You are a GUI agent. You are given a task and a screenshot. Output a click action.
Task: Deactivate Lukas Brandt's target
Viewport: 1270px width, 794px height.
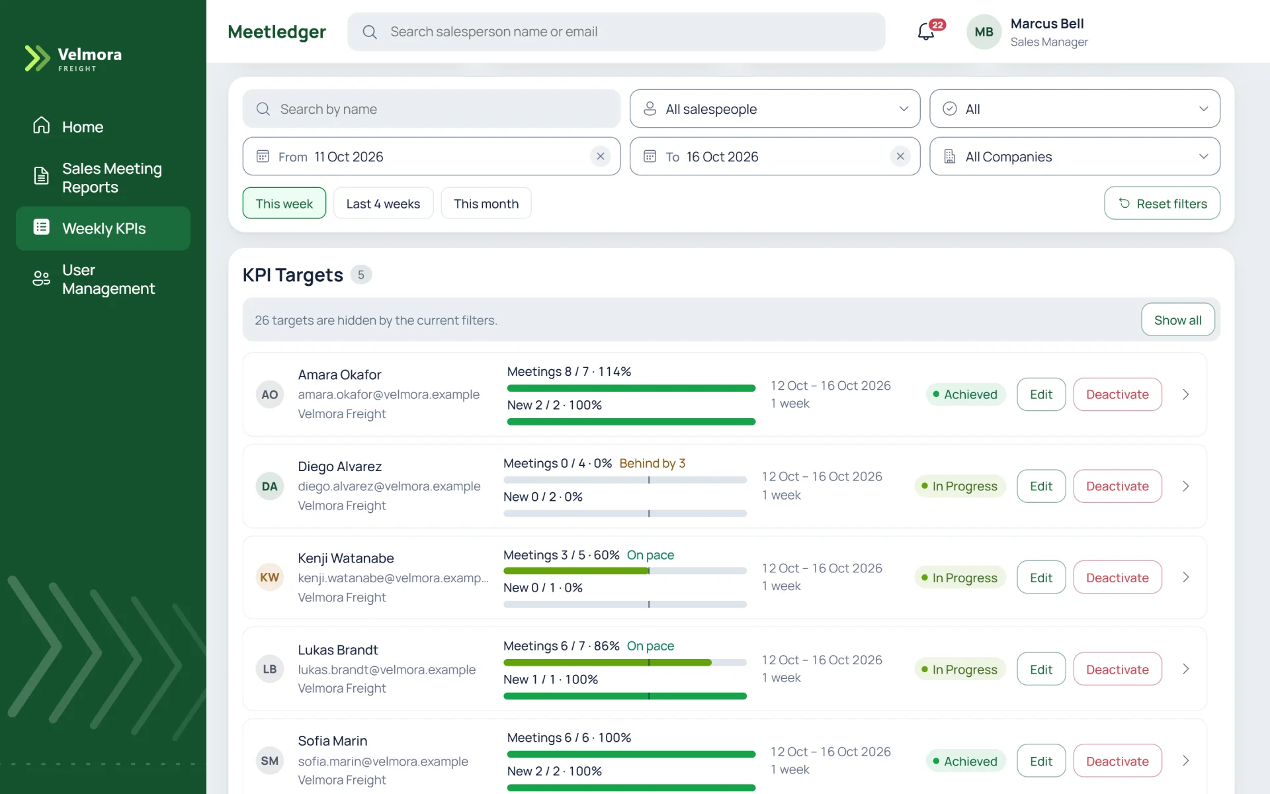[x=1117, y=669]
